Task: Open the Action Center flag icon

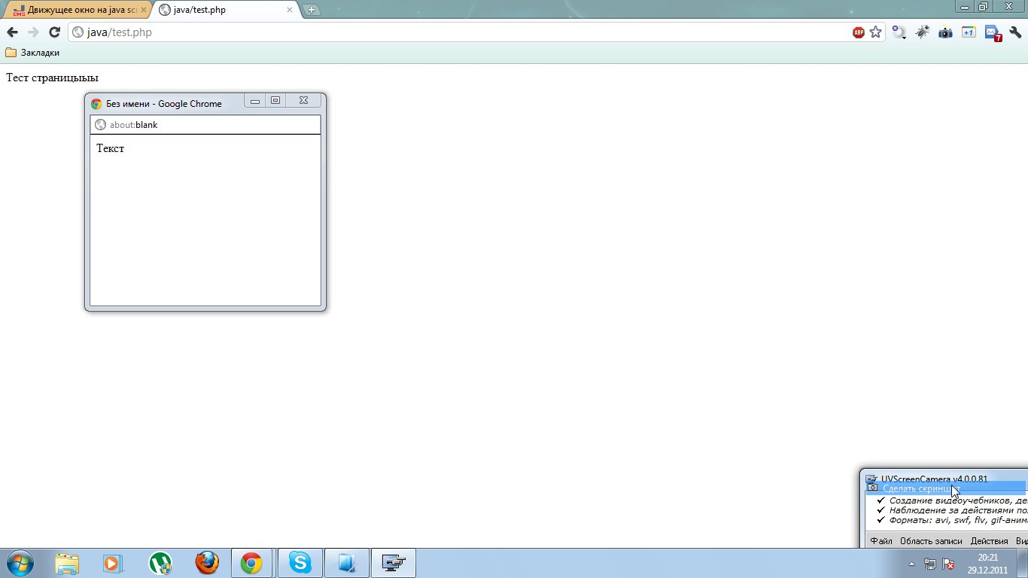Action: [949, 563]
